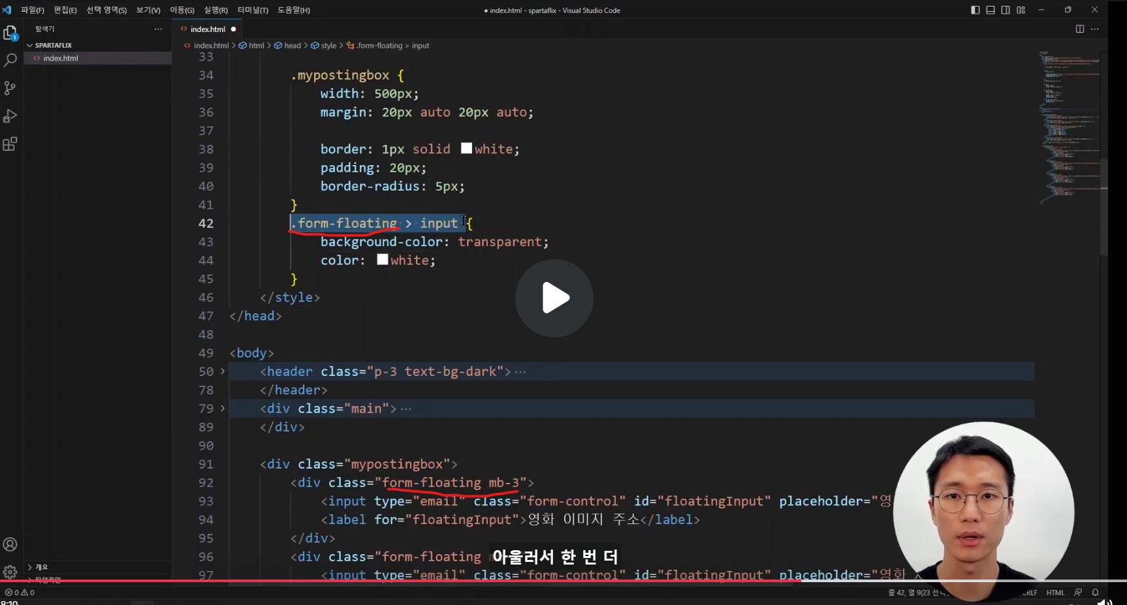
Task: Open the 편집(E) menu
Action: [65, 10]
